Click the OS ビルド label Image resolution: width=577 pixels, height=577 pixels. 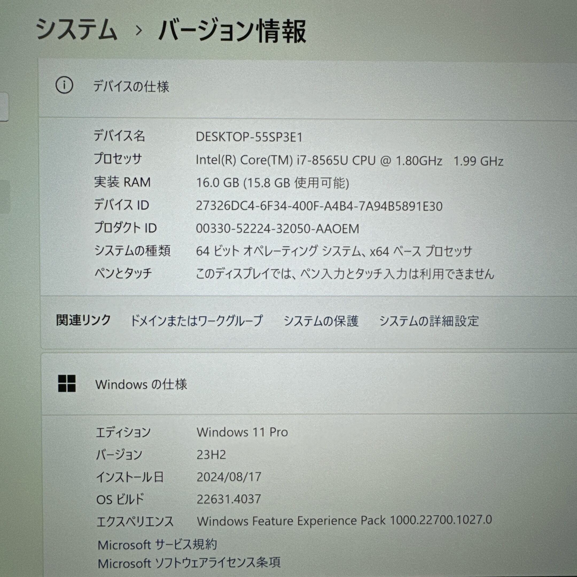pos(120,499)
